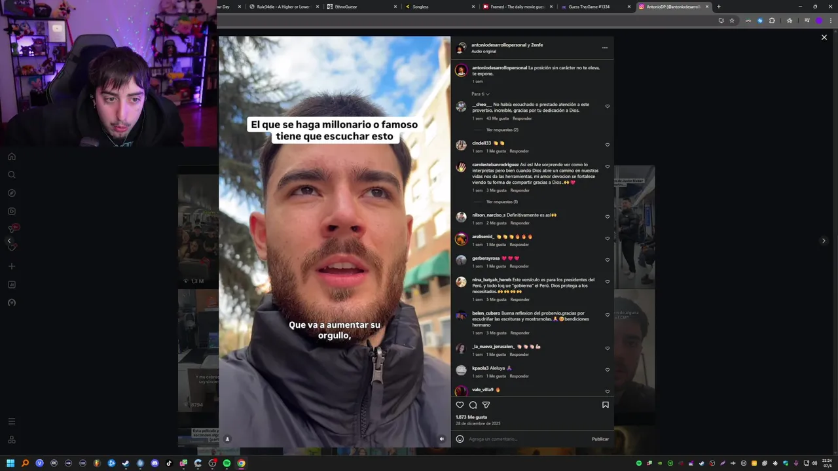
Task: Open Discord from the taskbar
Action: point(155,463)
